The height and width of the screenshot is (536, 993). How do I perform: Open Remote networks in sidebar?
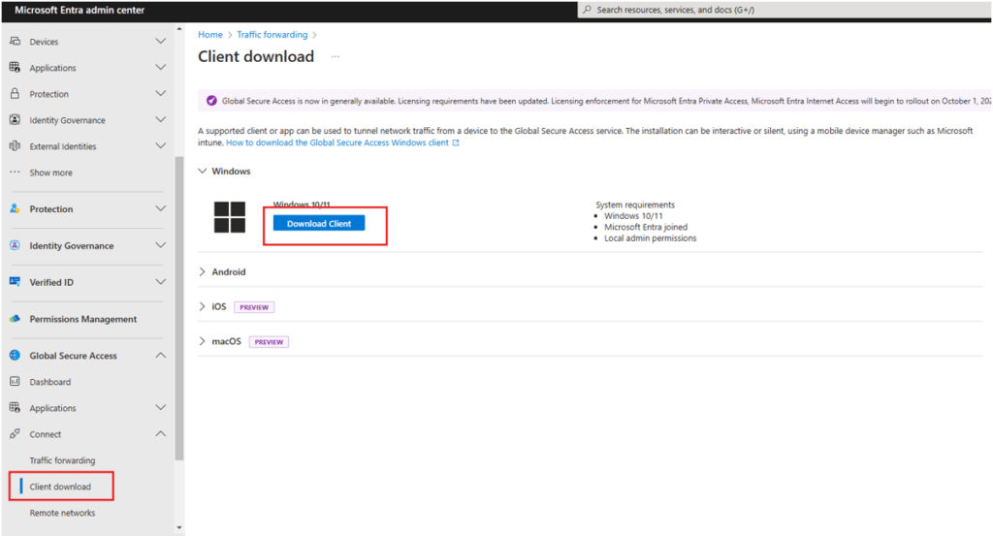62,513
